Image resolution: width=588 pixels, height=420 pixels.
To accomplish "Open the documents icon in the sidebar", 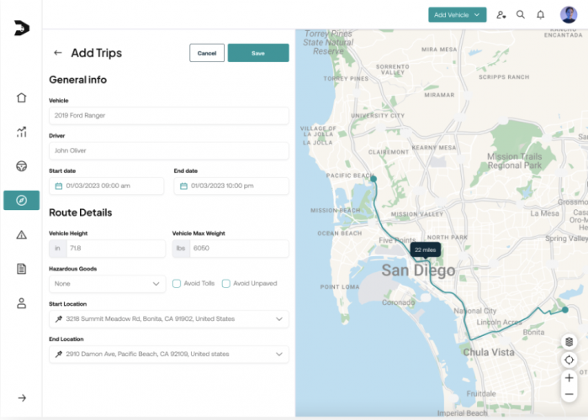I will click(22, 269).
